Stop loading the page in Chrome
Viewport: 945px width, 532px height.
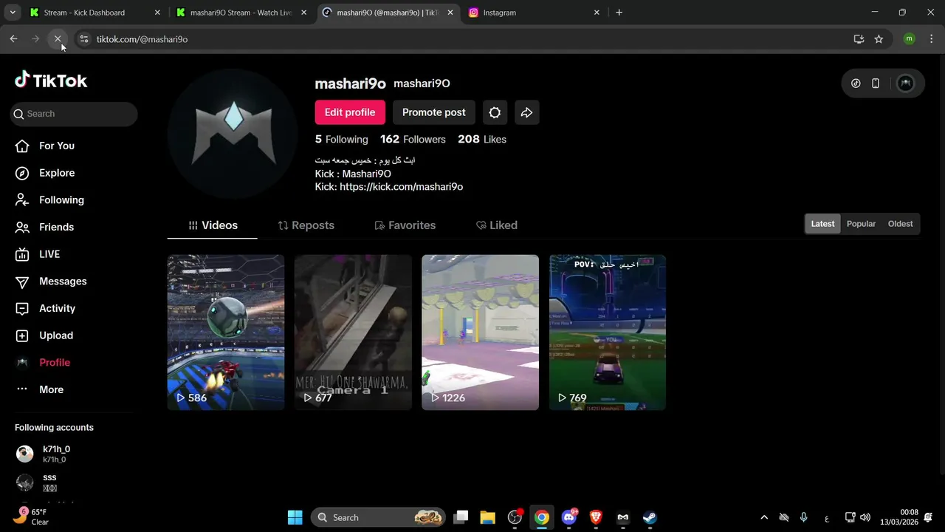point(58,39)
